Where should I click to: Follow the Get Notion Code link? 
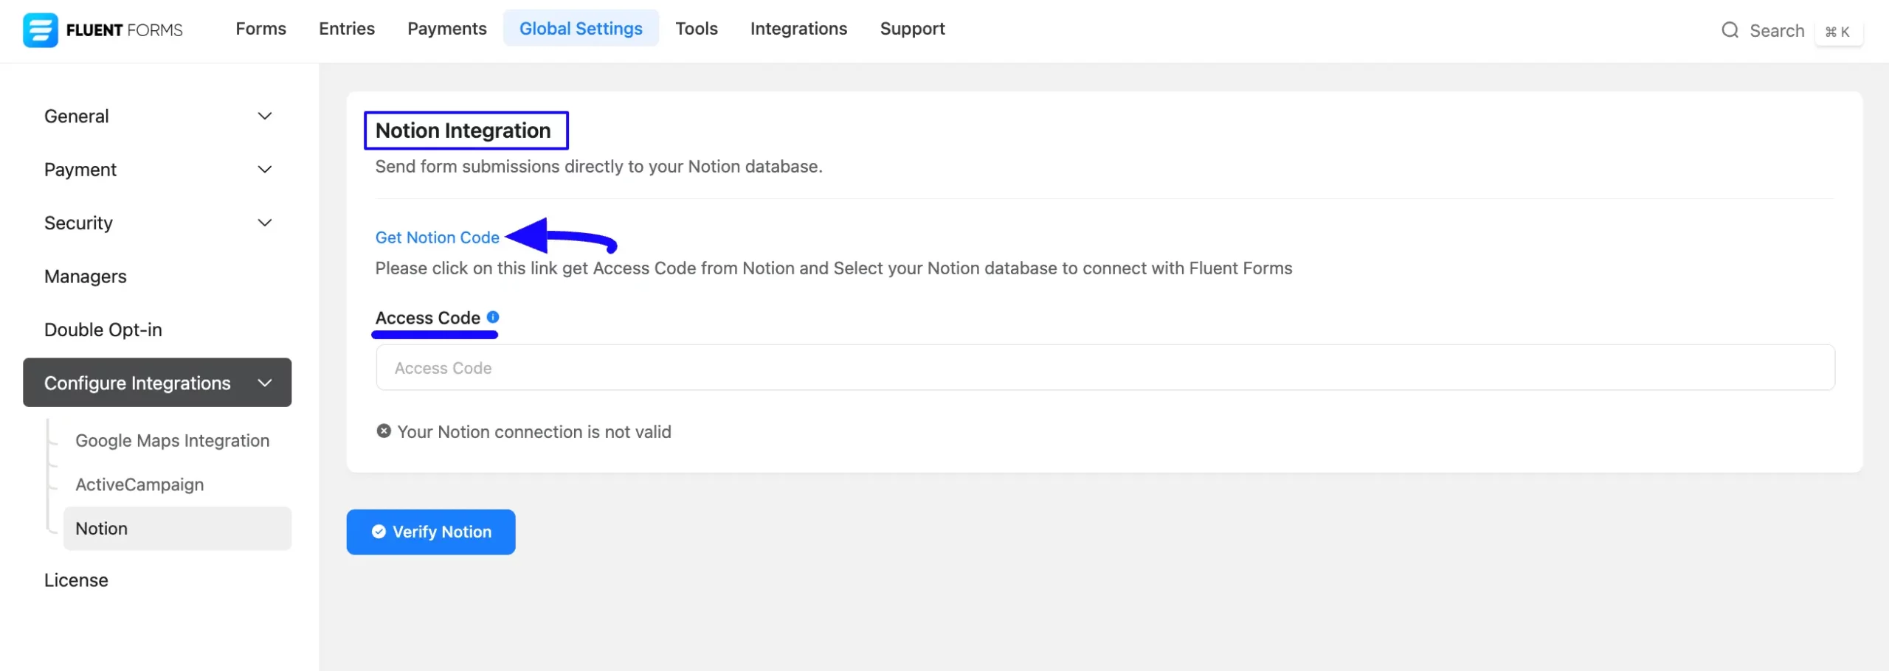438,237
